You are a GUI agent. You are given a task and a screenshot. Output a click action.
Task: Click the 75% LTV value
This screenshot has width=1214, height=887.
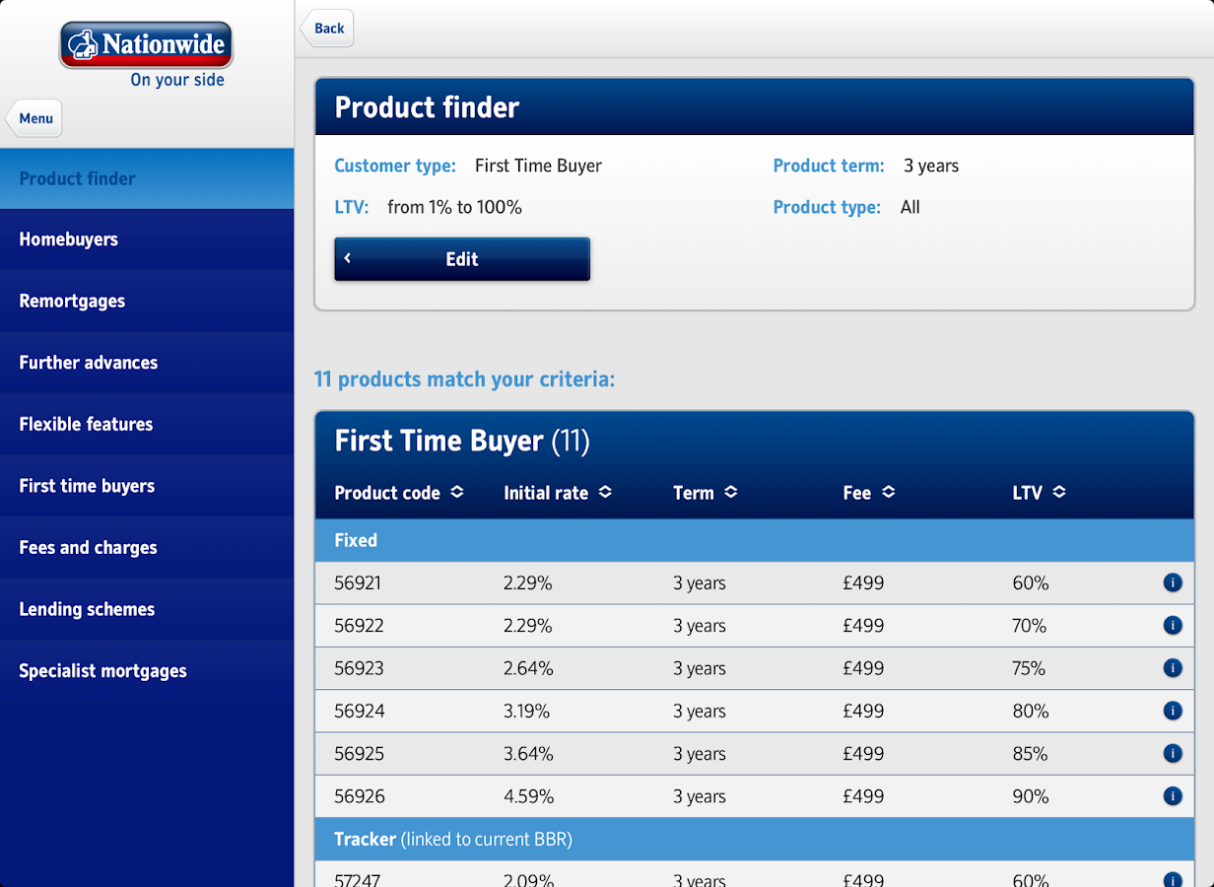coord(1029,668)
